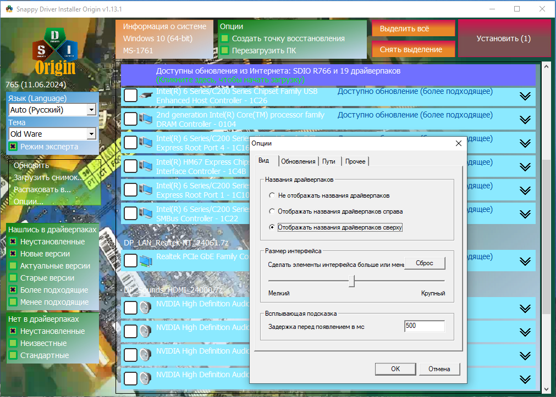Click Обновить in the sidebar menu
Screen dimensions: 556x397
tap(31, 165)
